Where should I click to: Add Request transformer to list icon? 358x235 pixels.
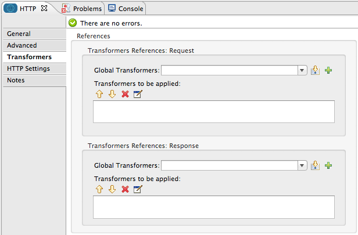(x=316, y=70)
